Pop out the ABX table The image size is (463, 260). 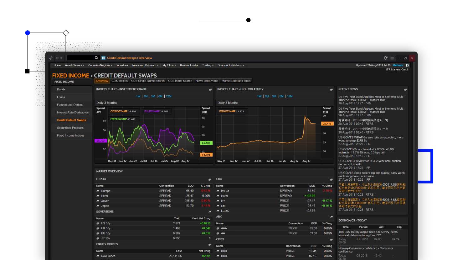pos(331,217)
